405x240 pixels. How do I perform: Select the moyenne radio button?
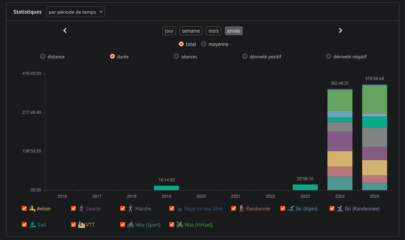pos(204,44)
